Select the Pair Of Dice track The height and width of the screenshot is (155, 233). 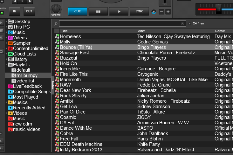(144, 112)
